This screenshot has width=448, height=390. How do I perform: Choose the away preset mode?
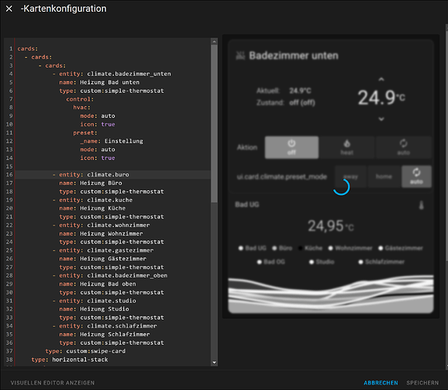coord(350,177)
